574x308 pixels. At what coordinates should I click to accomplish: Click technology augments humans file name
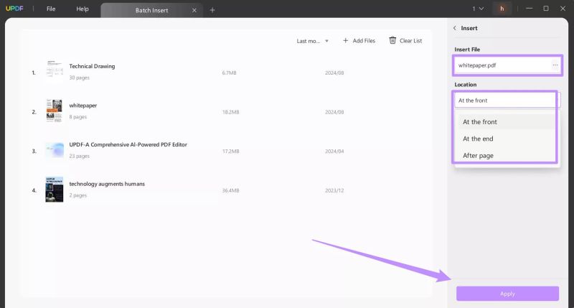click(x=107, y=184)
